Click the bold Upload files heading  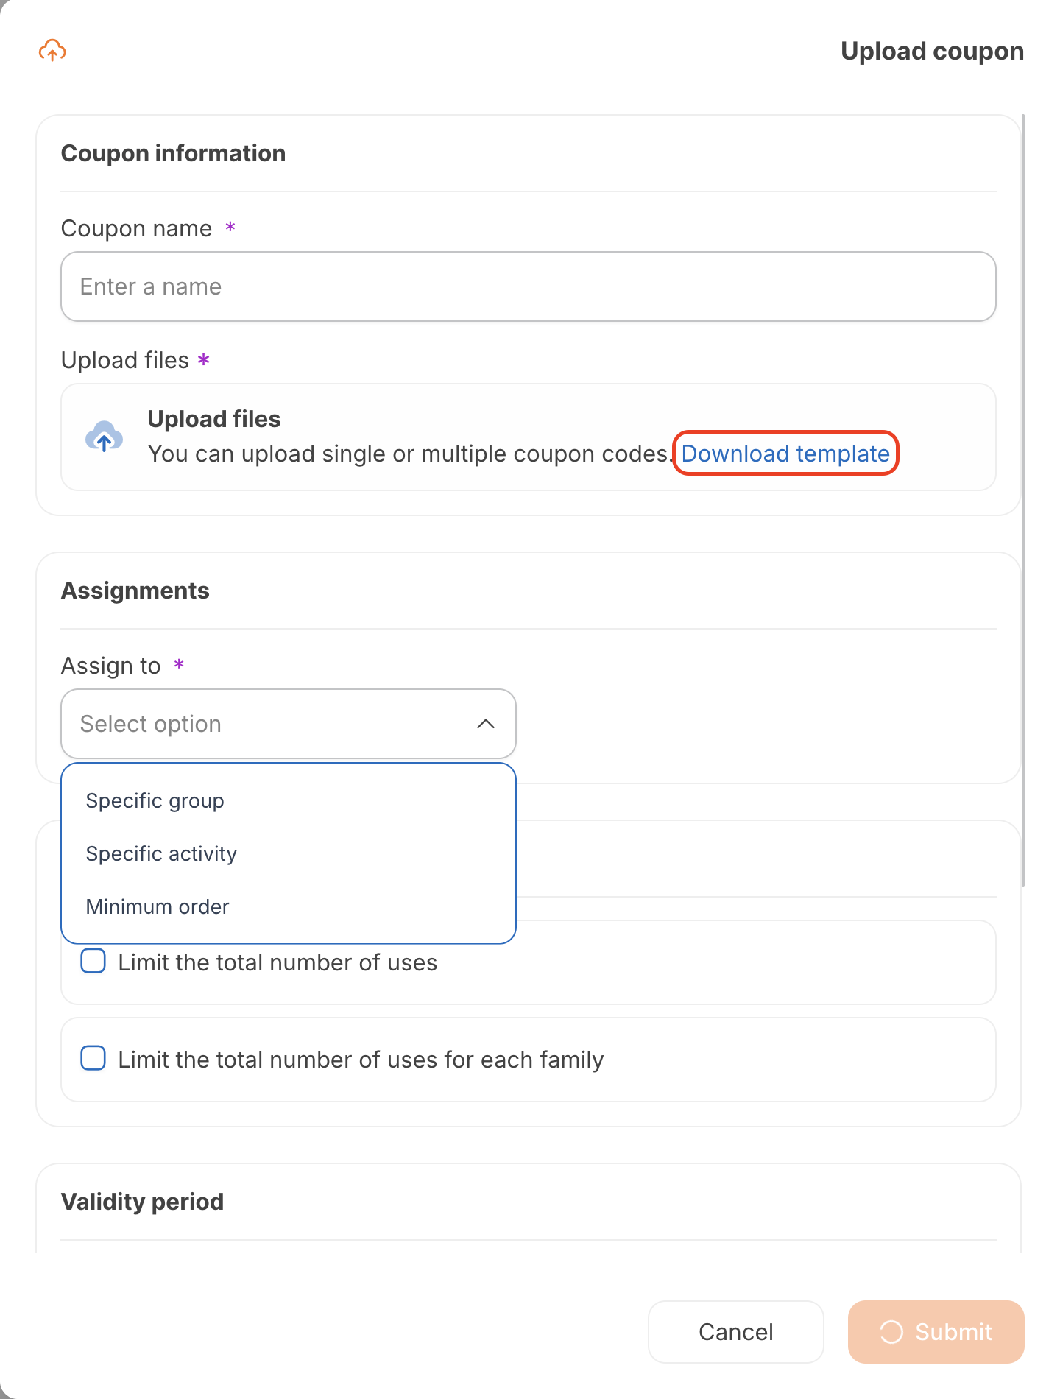[x=213, y=419]
